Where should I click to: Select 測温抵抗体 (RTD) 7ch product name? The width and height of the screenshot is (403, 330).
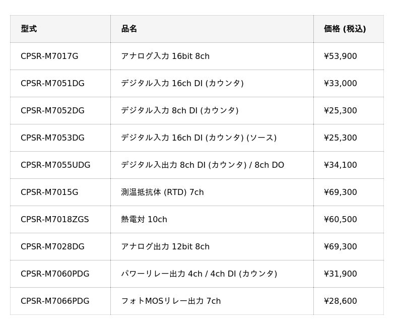(162, 192)
